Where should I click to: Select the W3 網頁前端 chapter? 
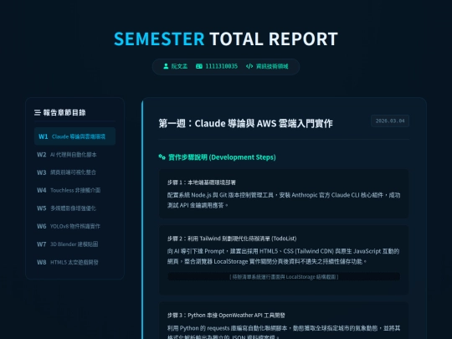pyautogui.click(x=74, y=172)
